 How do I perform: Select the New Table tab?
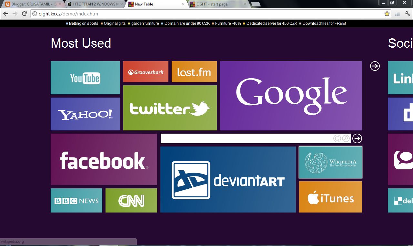156,4
